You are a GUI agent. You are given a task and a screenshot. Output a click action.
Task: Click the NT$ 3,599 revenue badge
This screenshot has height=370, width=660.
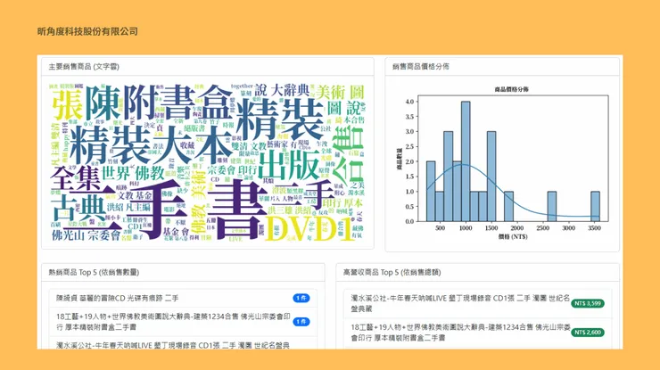click(588, 303)
